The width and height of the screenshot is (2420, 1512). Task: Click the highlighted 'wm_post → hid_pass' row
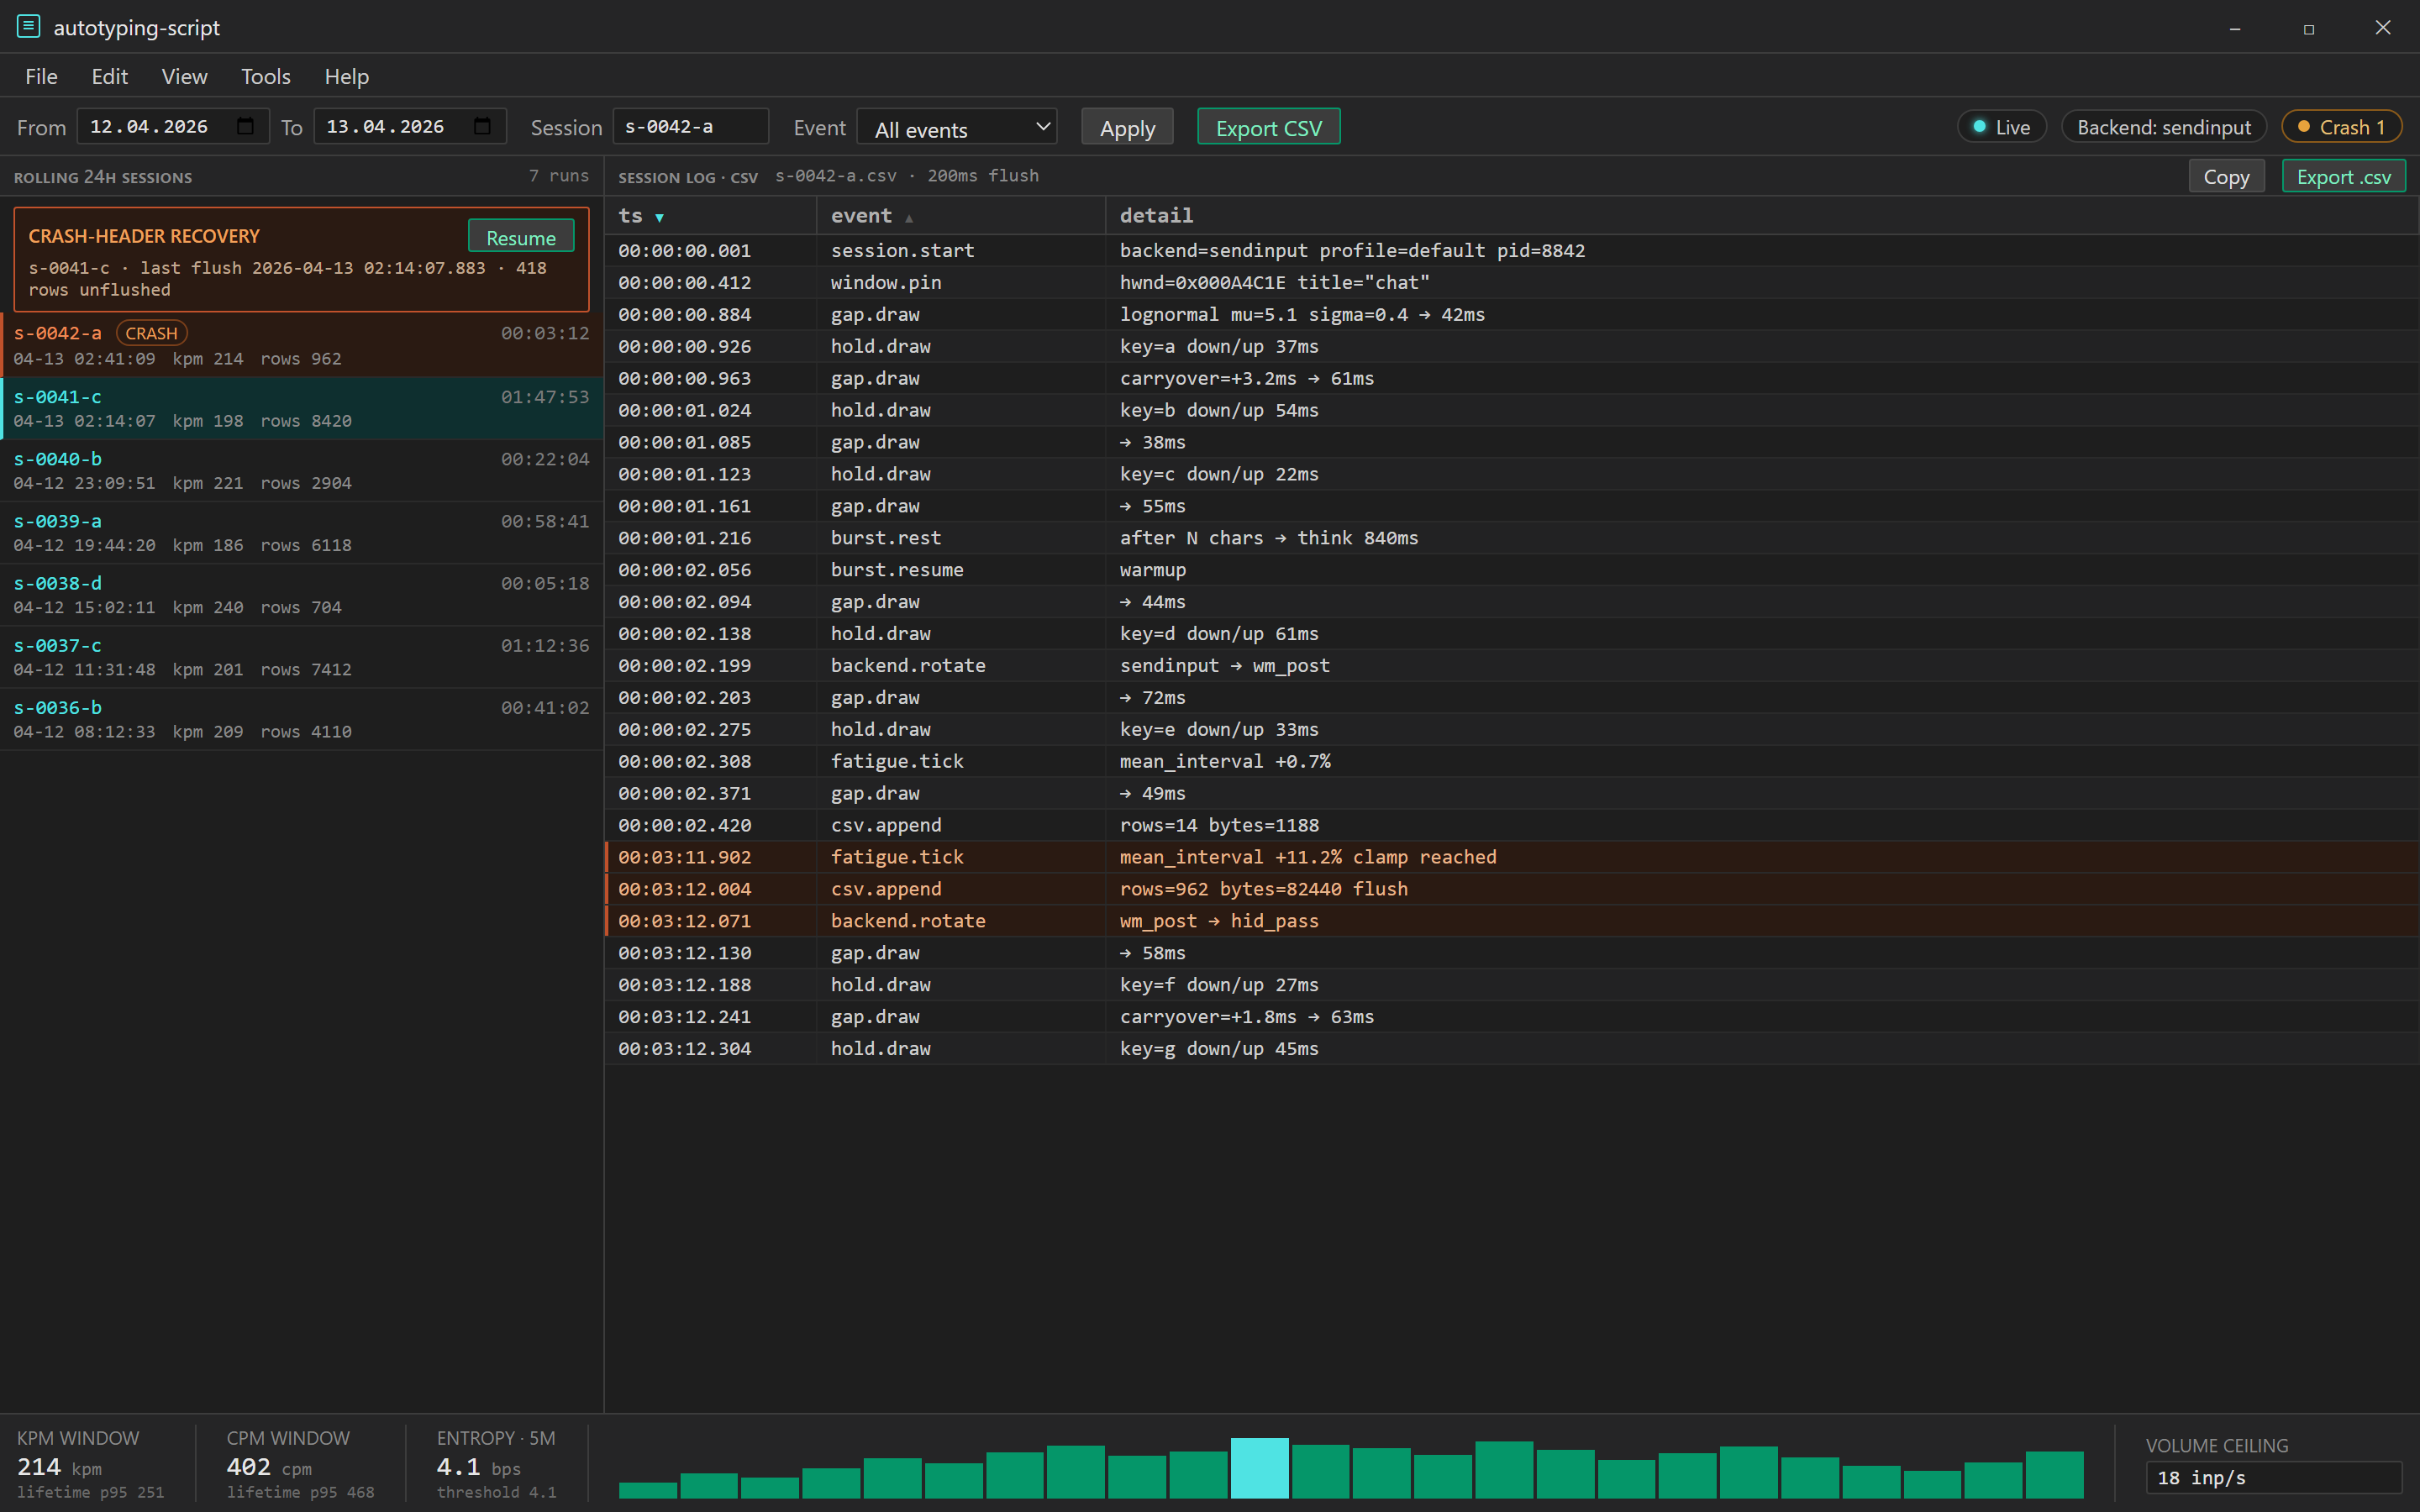pyautogui.click(x=1511, y=920)
